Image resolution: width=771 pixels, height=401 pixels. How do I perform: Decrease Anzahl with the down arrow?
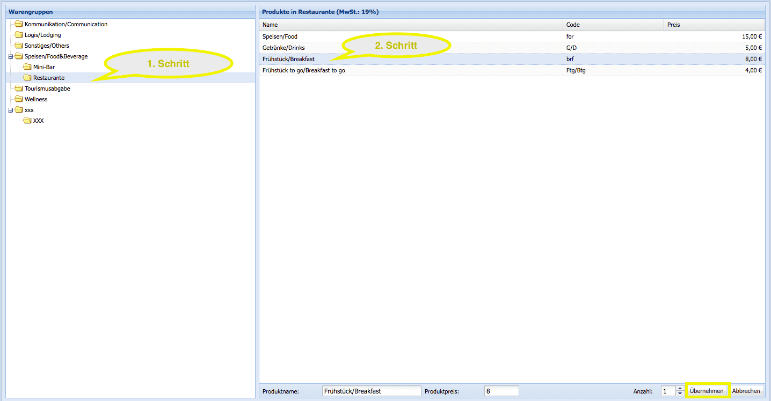pyautogui.click(x=680, y=393)
